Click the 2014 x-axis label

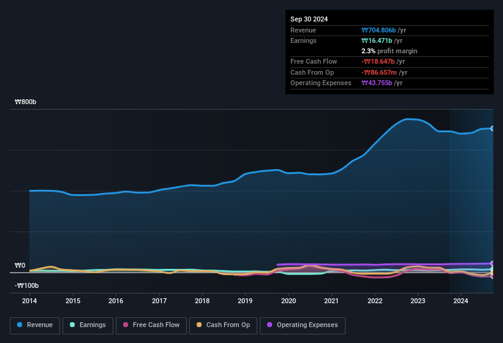pos(29,301)
